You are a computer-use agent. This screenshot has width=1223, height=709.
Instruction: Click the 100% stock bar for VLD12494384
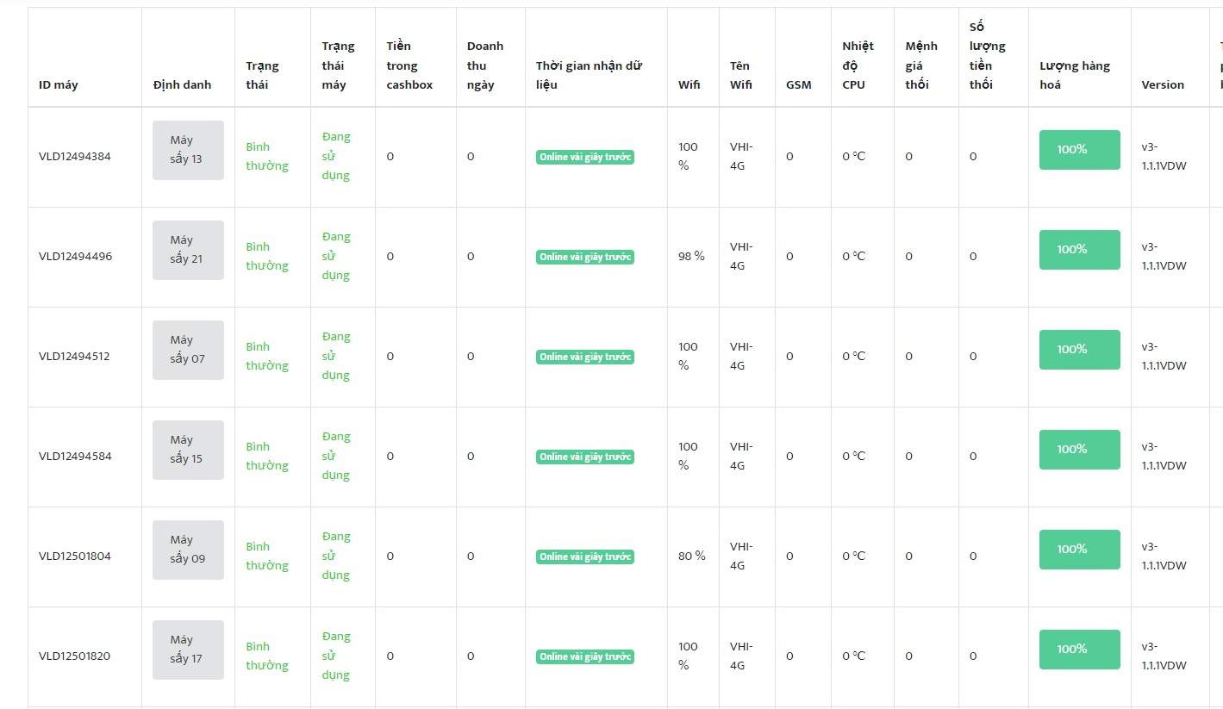click(x=1079, y=150)
